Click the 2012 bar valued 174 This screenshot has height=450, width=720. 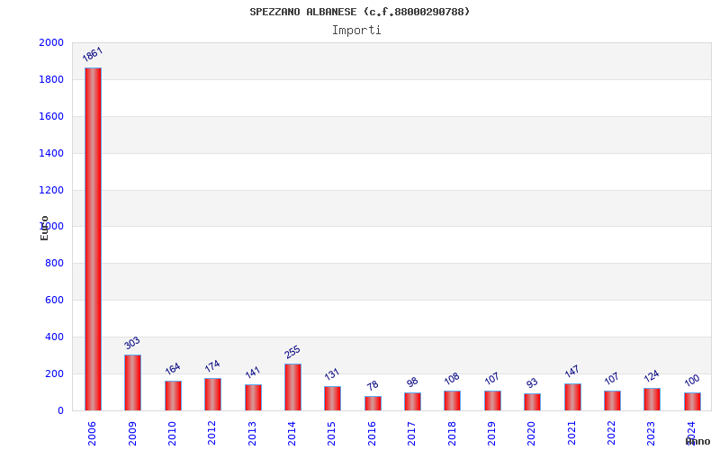(x=213, y=394)
